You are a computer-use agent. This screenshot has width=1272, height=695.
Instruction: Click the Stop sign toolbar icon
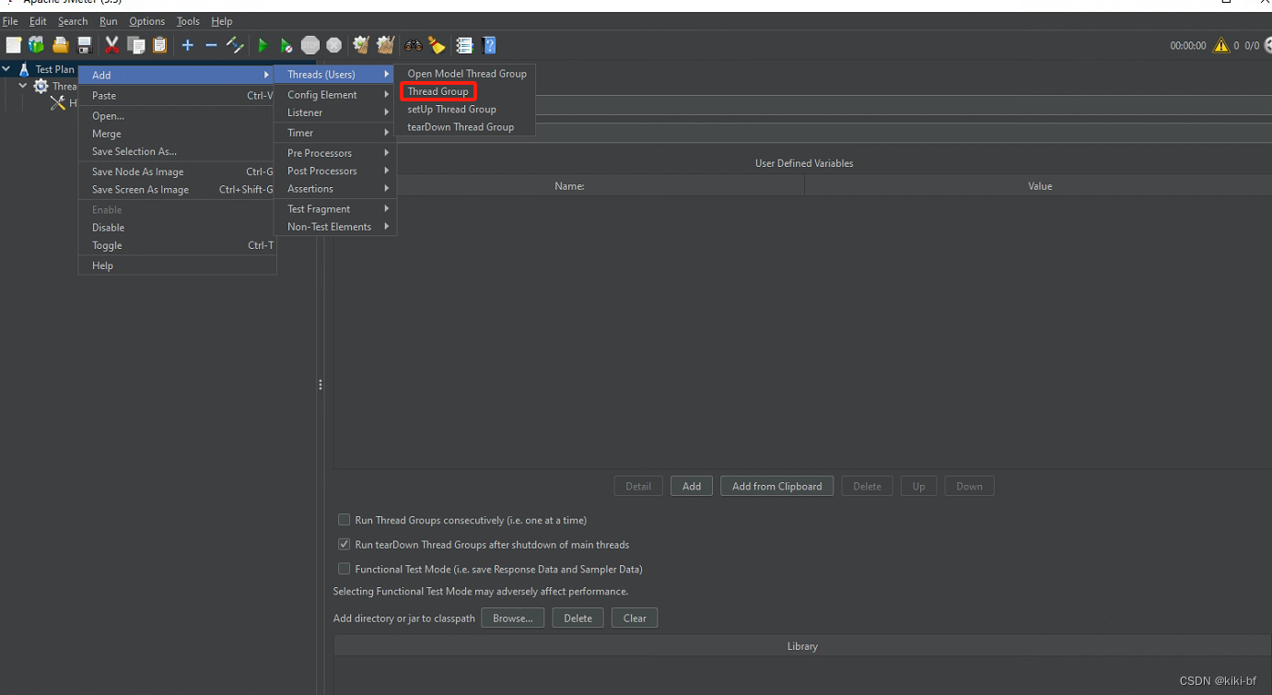pos(310,45)
